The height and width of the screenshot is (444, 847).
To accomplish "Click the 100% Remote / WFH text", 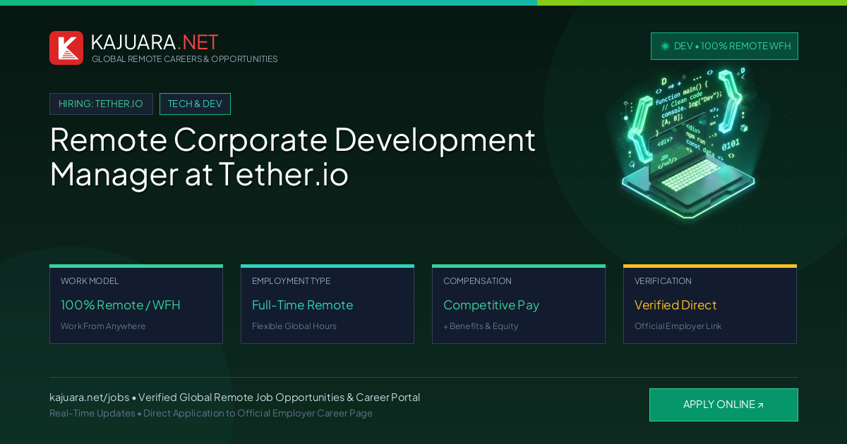I will tap(121, 305).
